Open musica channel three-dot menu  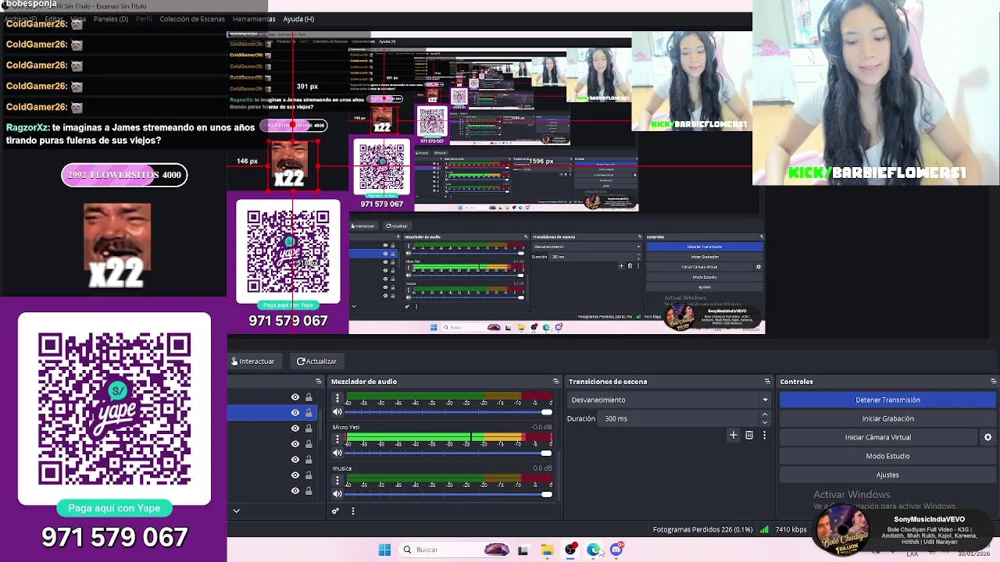point(337,480)
